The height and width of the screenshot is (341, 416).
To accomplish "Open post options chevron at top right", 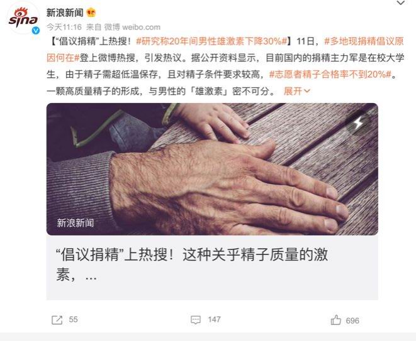I will point(400,3).
